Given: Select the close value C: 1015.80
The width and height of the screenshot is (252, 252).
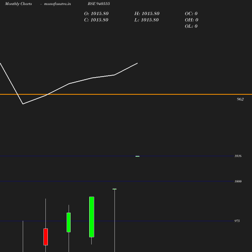Looking at the screenshot, I should pyautogui.click(x=96, y=20).
